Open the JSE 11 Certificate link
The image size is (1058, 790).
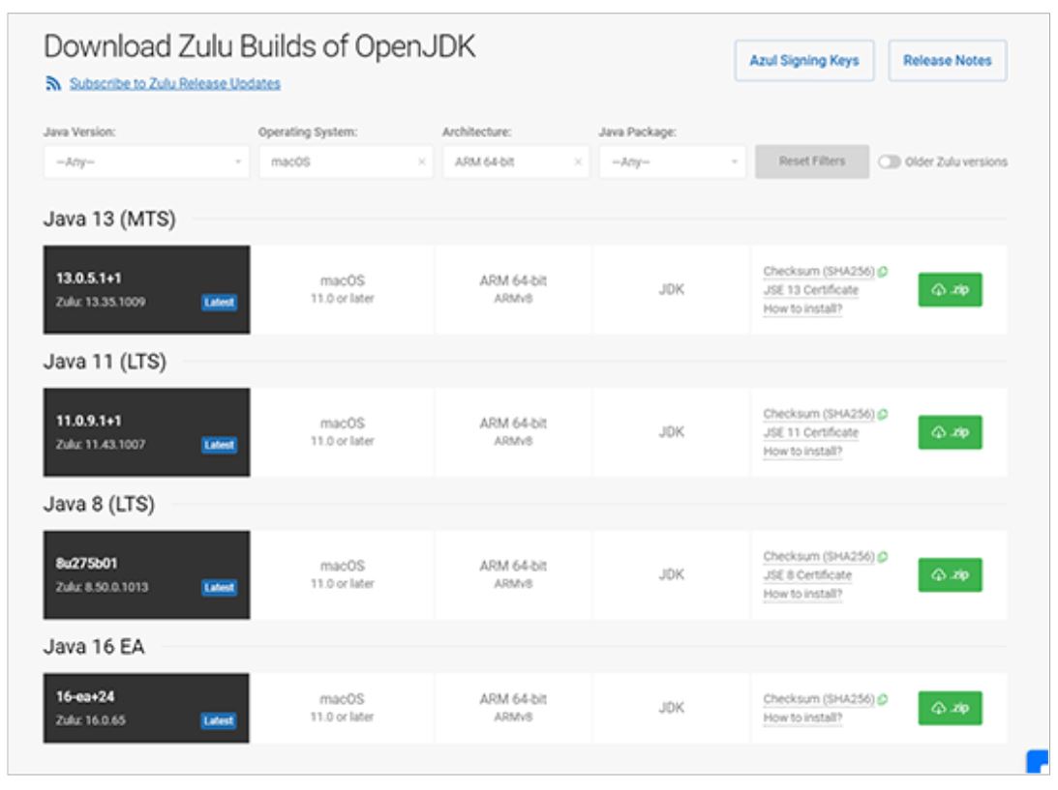click(810, 432)
